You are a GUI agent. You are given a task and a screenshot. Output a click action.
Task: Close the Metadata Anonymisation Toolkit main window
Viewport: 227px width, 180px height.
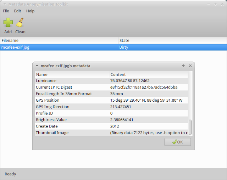tap(222, 4)
